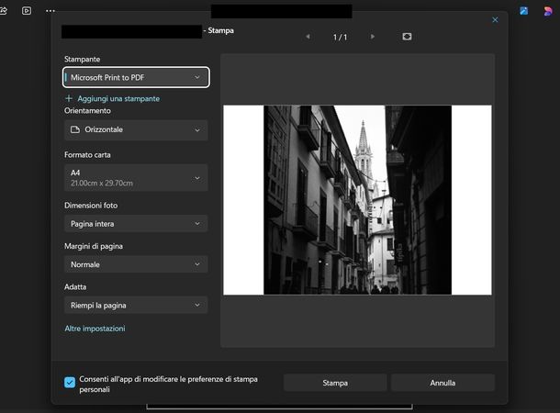Open the three-dots more options menu

50,10
